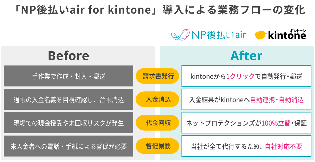
Task: Click the 現場での現金授受や未回収リスク box
Action: coord(68,123)
